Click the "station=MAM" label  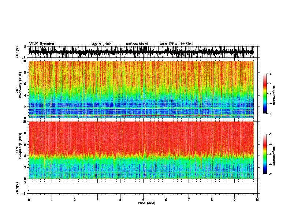pos(137,44)
